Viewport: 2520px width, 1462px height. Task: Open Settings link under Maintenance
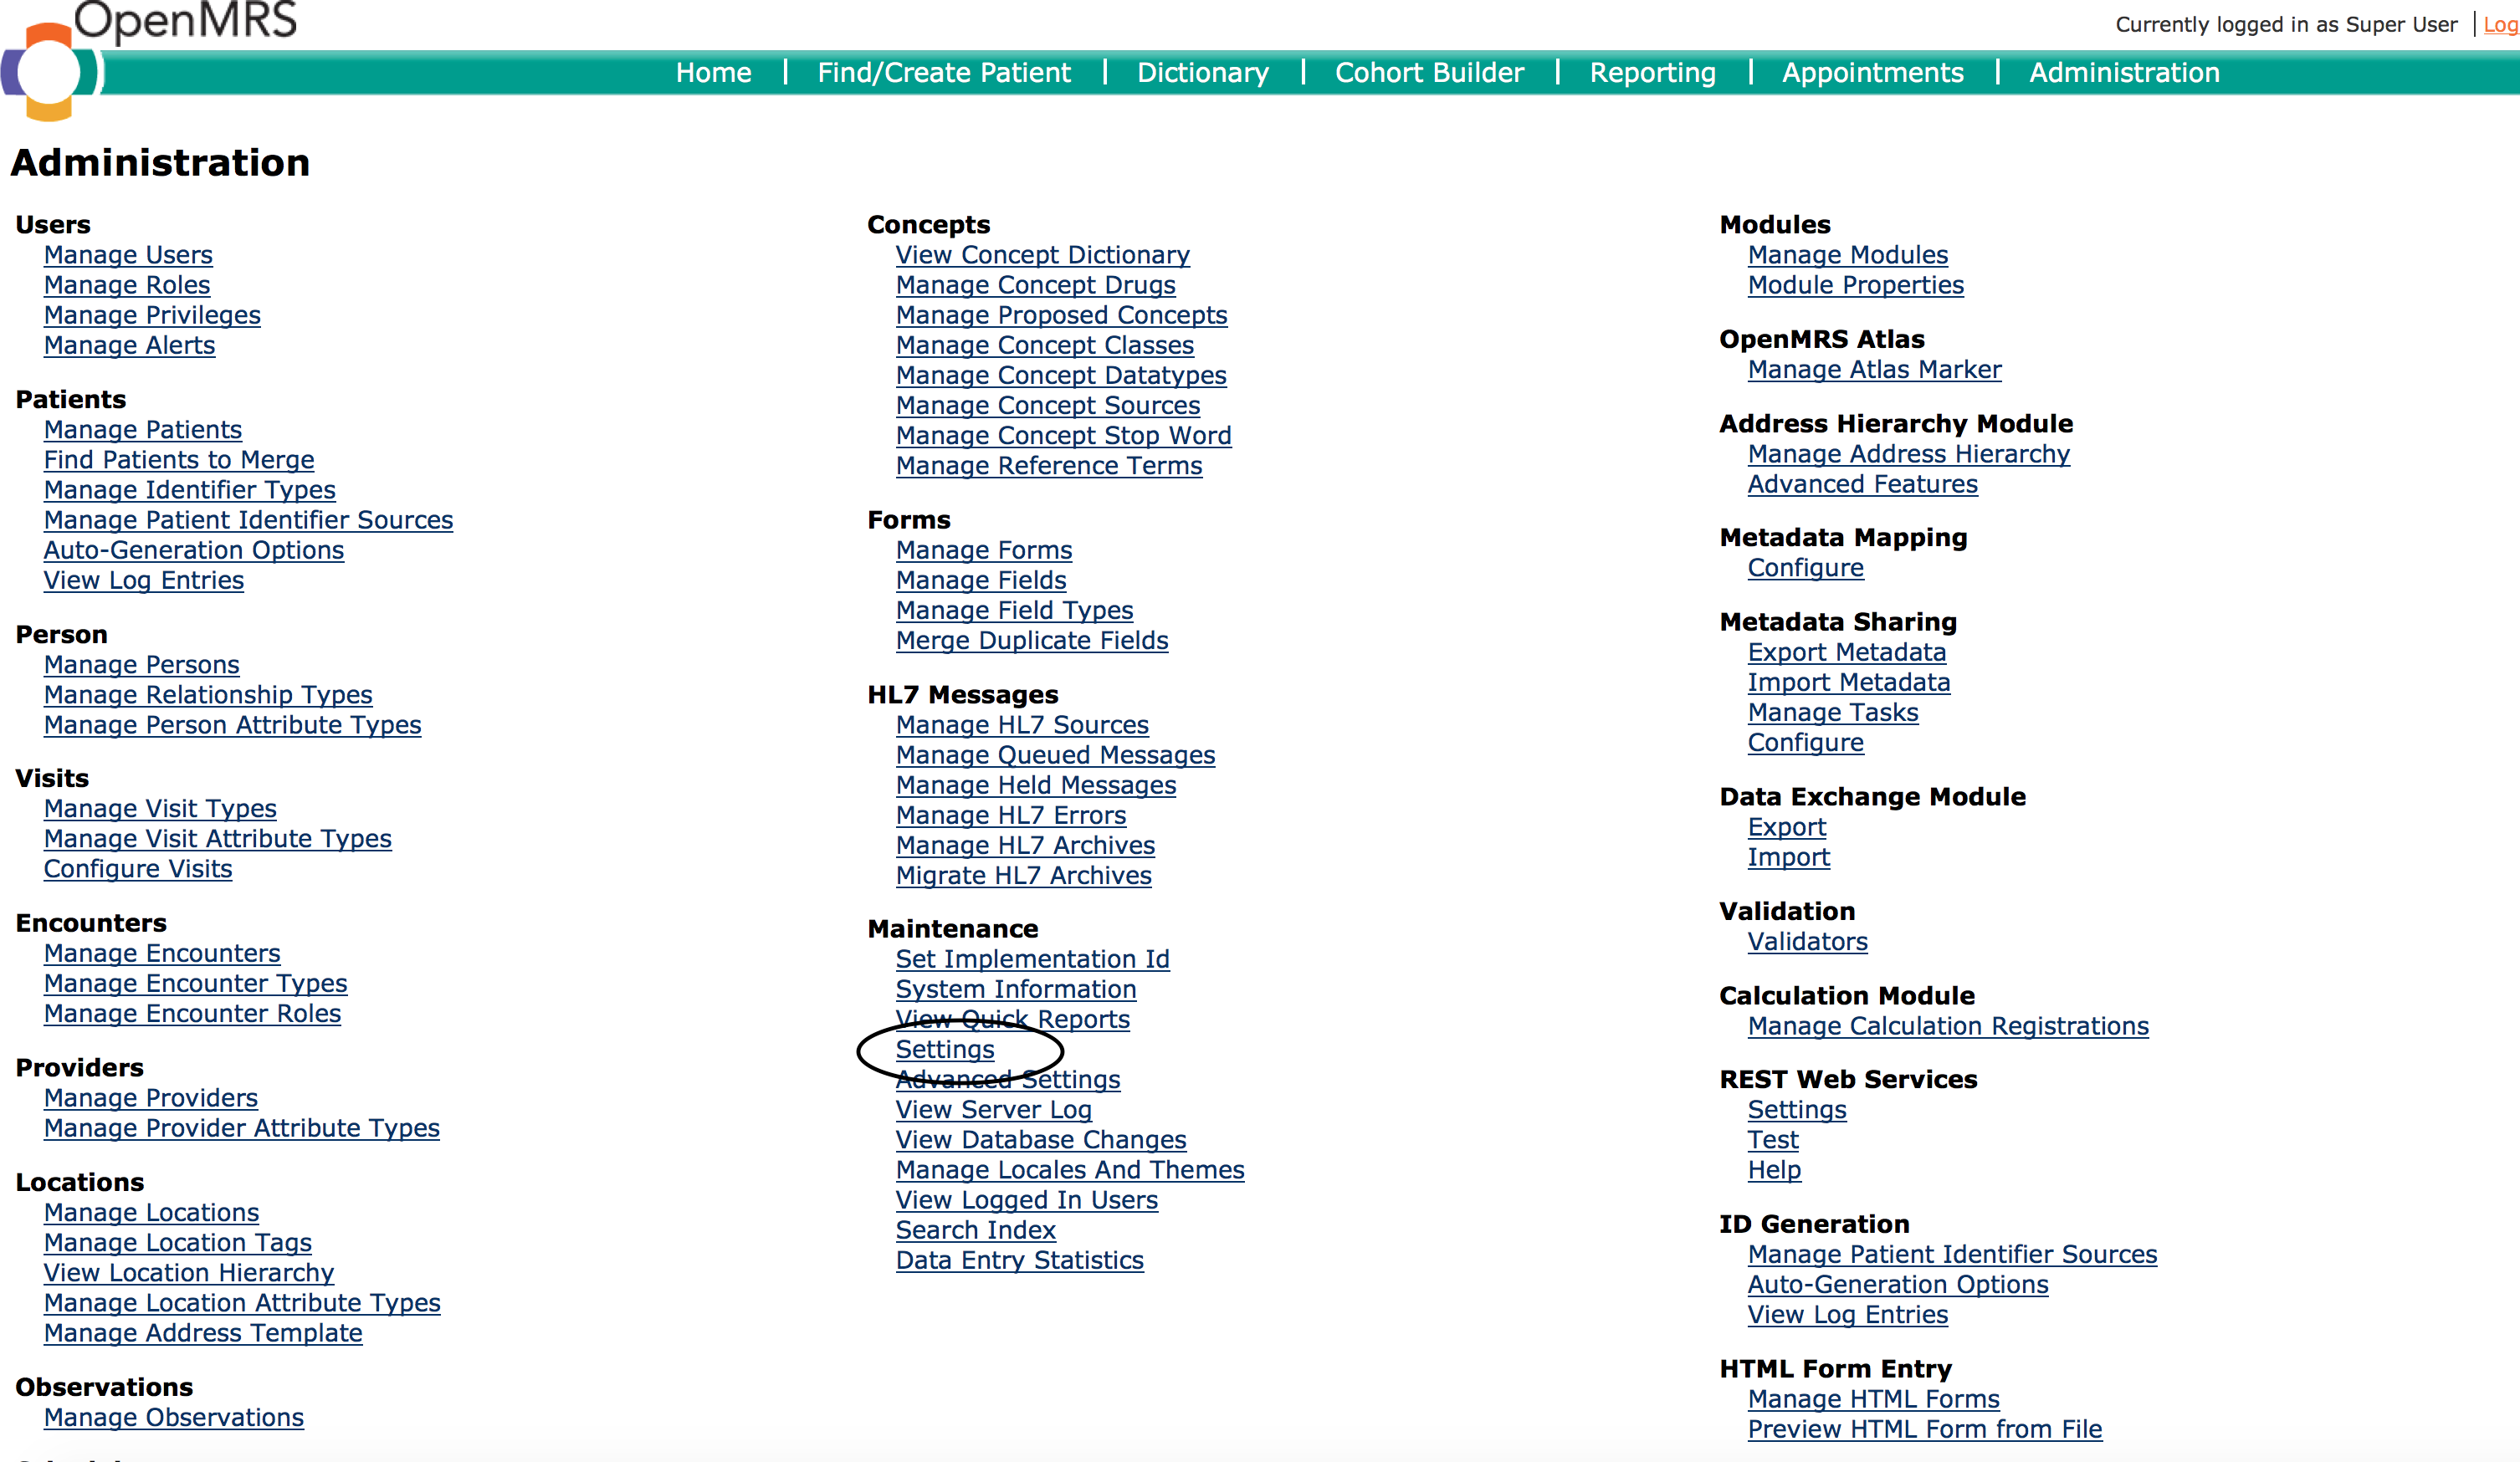click(945, 1050)
